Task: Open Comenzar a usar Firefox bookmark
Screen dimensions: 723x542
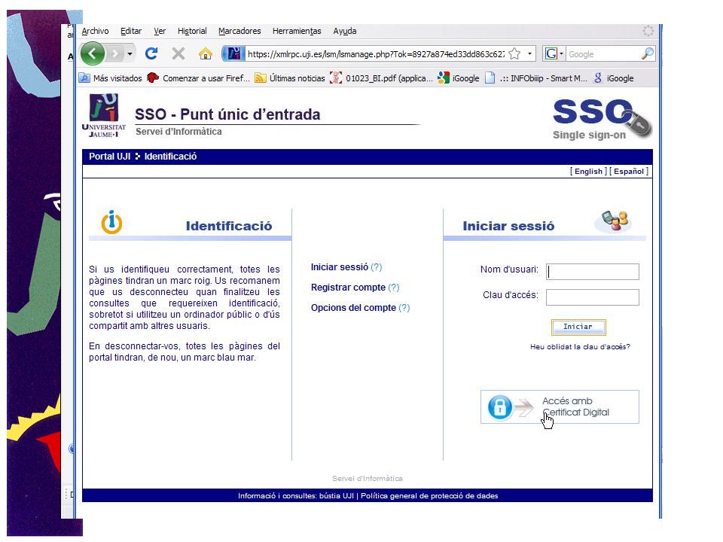Action: click(x=198, y=78)
